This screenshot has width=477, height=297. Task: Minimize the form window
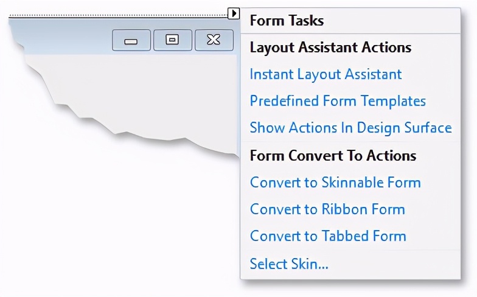coord(131,40)
